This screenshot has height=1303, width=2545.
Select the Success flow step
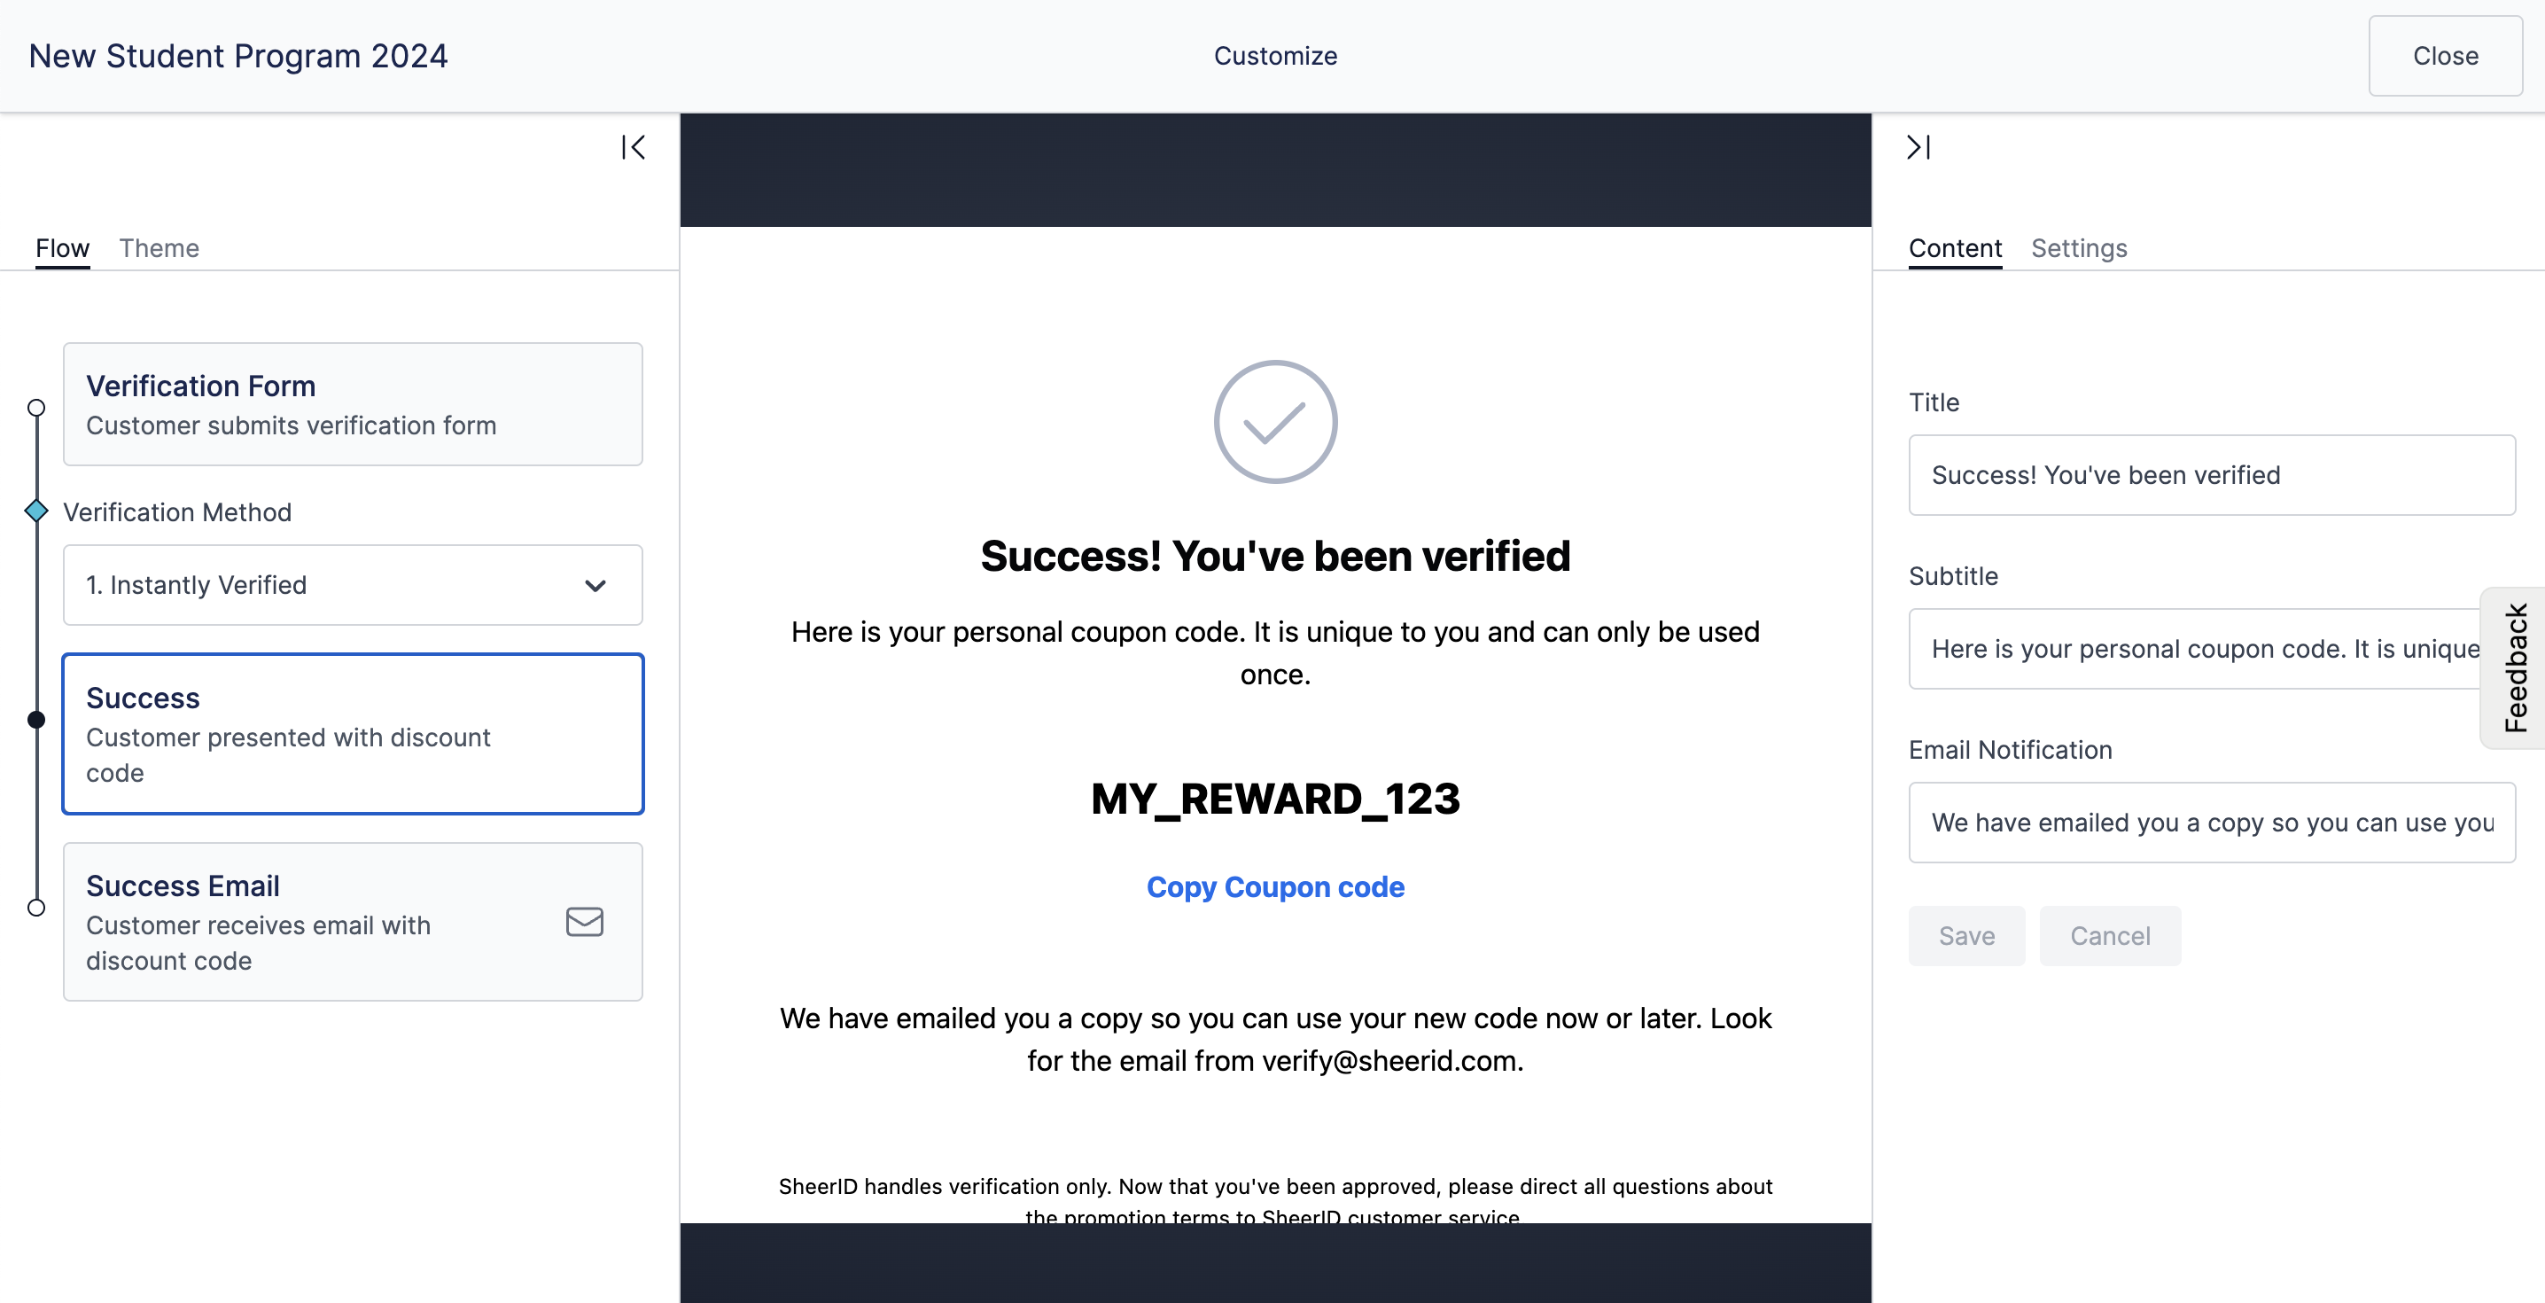pos(354,733)
